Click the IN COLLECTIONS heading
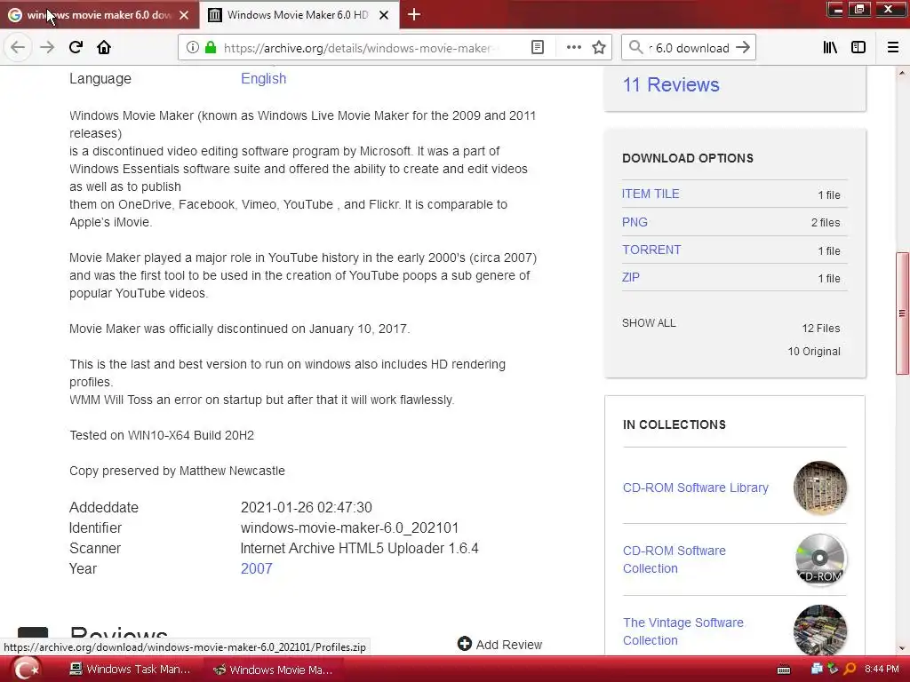This screenshot has height=682, width=910. (675, 424)
